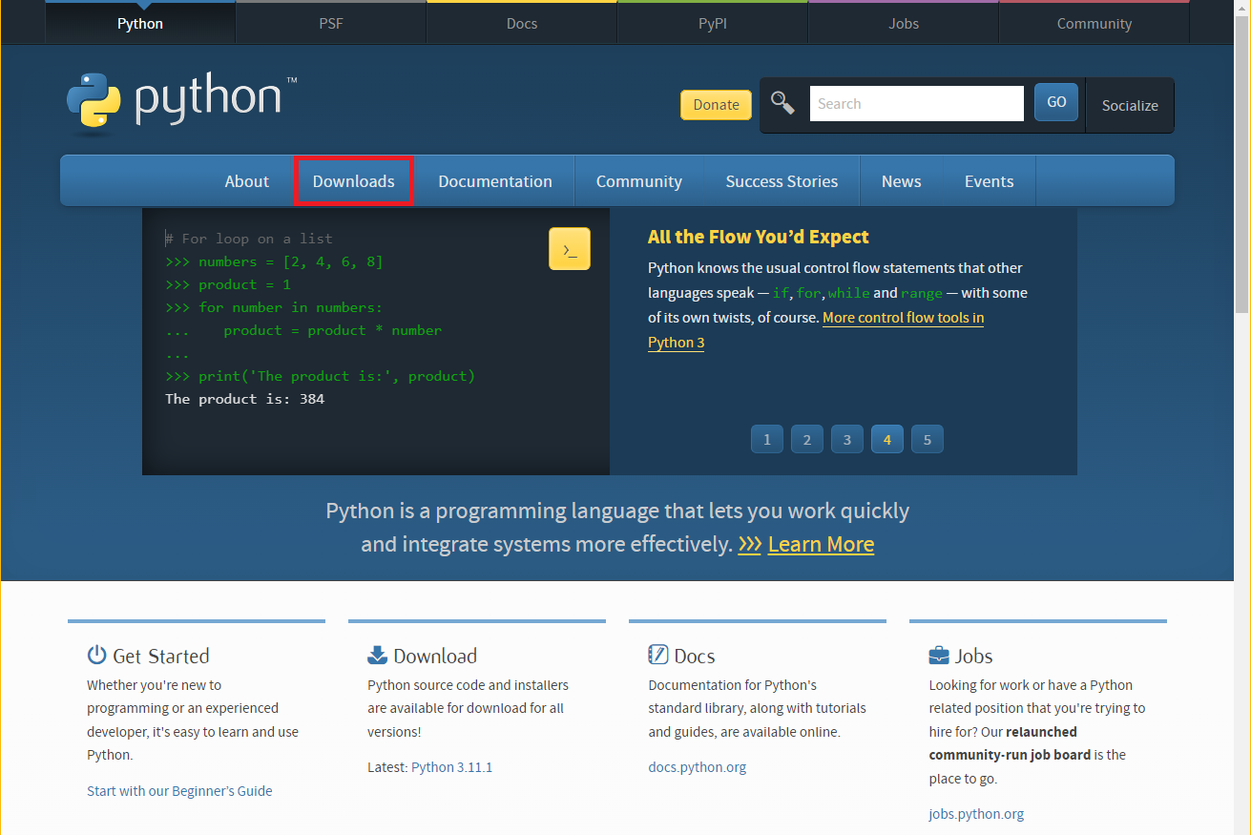Click the output text 'The product is: 384'
Screen dimensions: 1251x835
pos(245,399)
